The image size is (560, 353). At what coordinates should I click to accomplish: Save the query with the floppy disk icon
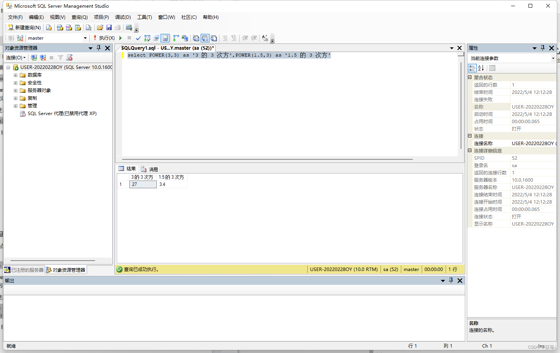click(109, 27)
